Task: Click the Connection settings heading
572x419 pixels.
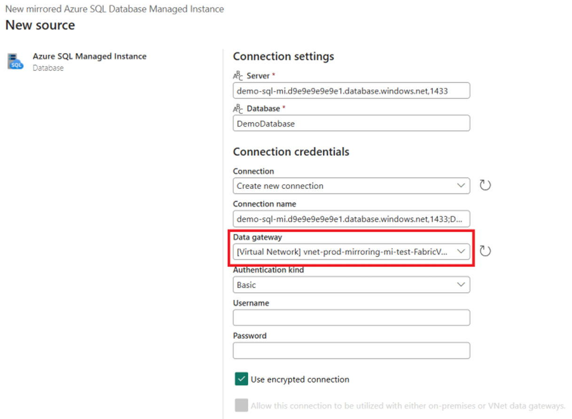Action: tap(283, 56)
